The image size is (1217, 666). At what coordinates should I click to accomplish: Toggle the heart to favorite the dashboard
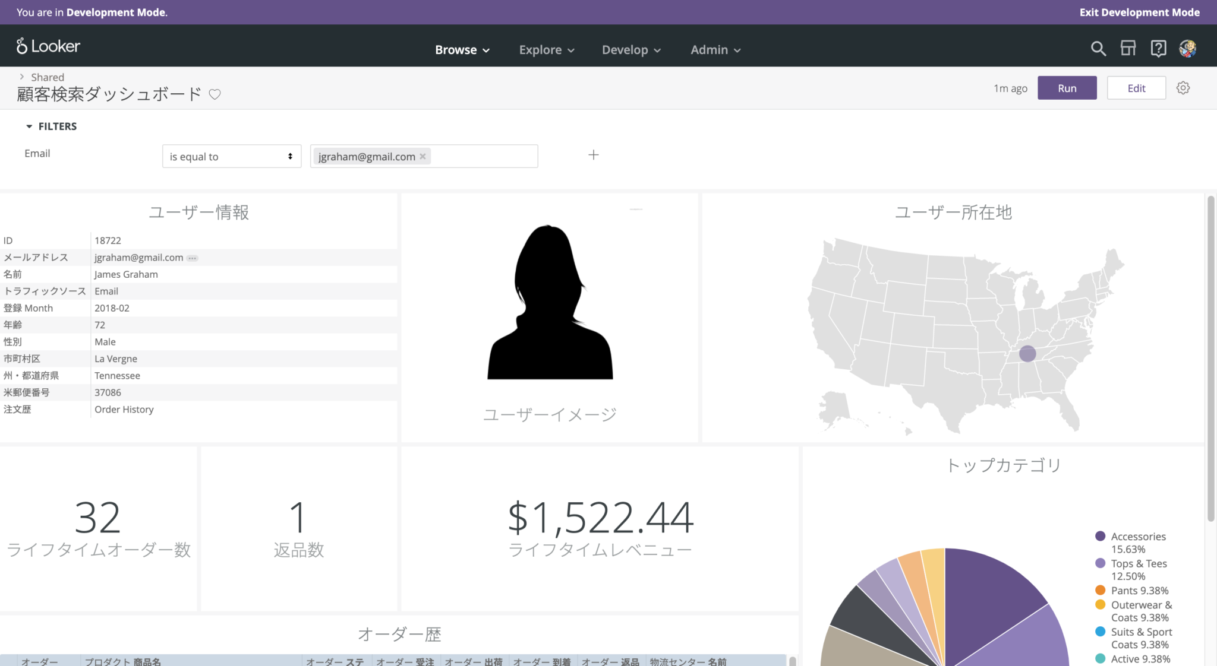215,94
